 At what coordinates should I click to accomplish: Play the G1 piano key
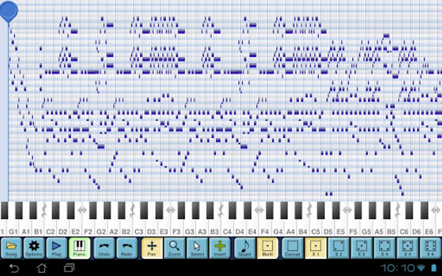point(13,227)
